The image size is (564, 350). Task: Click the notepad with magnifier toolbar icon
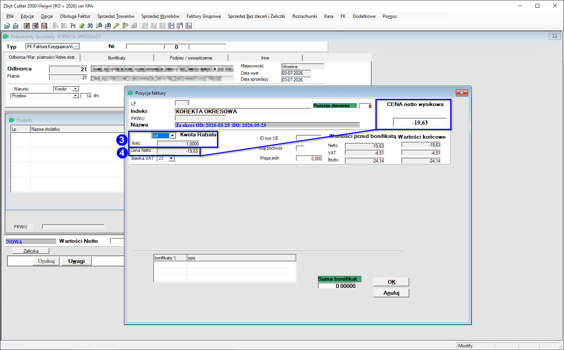(x=44, y=26)
